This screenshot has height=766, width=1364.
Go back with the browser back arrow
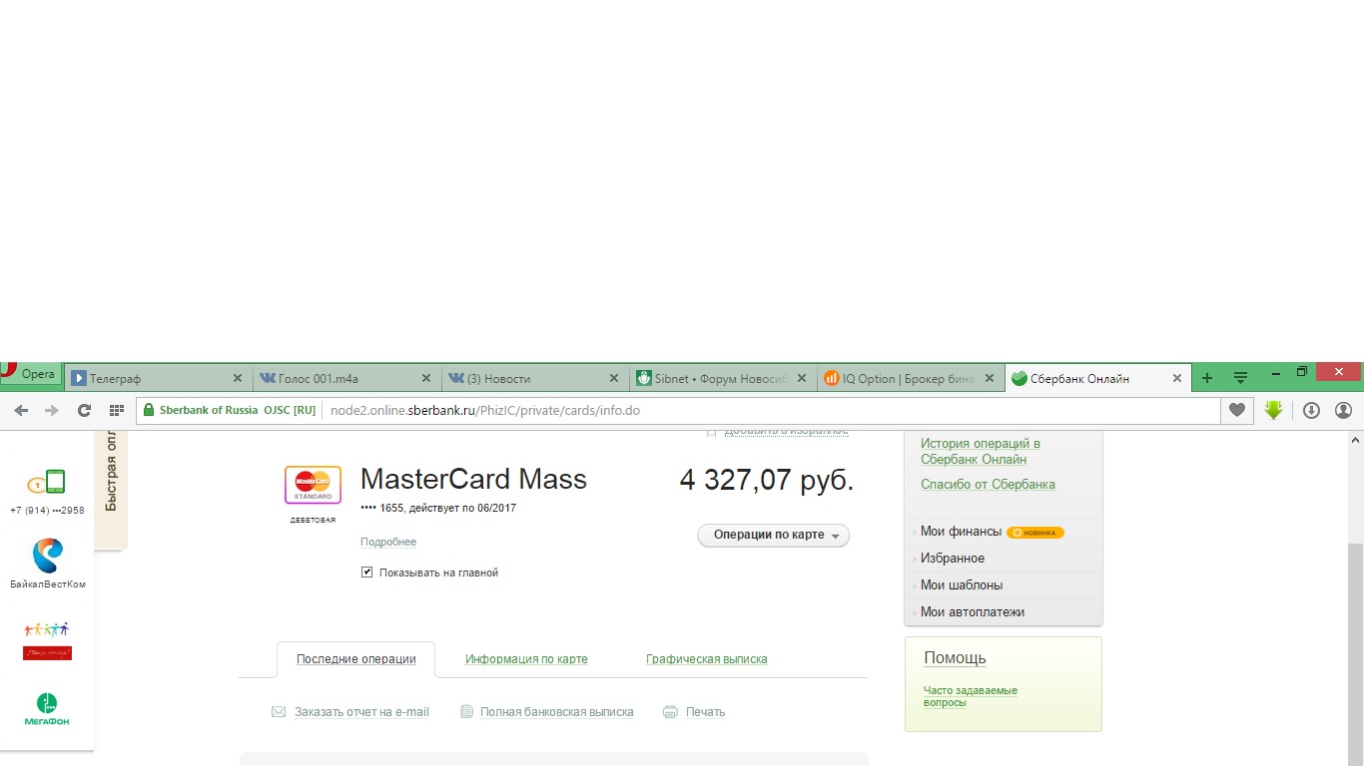tap(21, 410)
